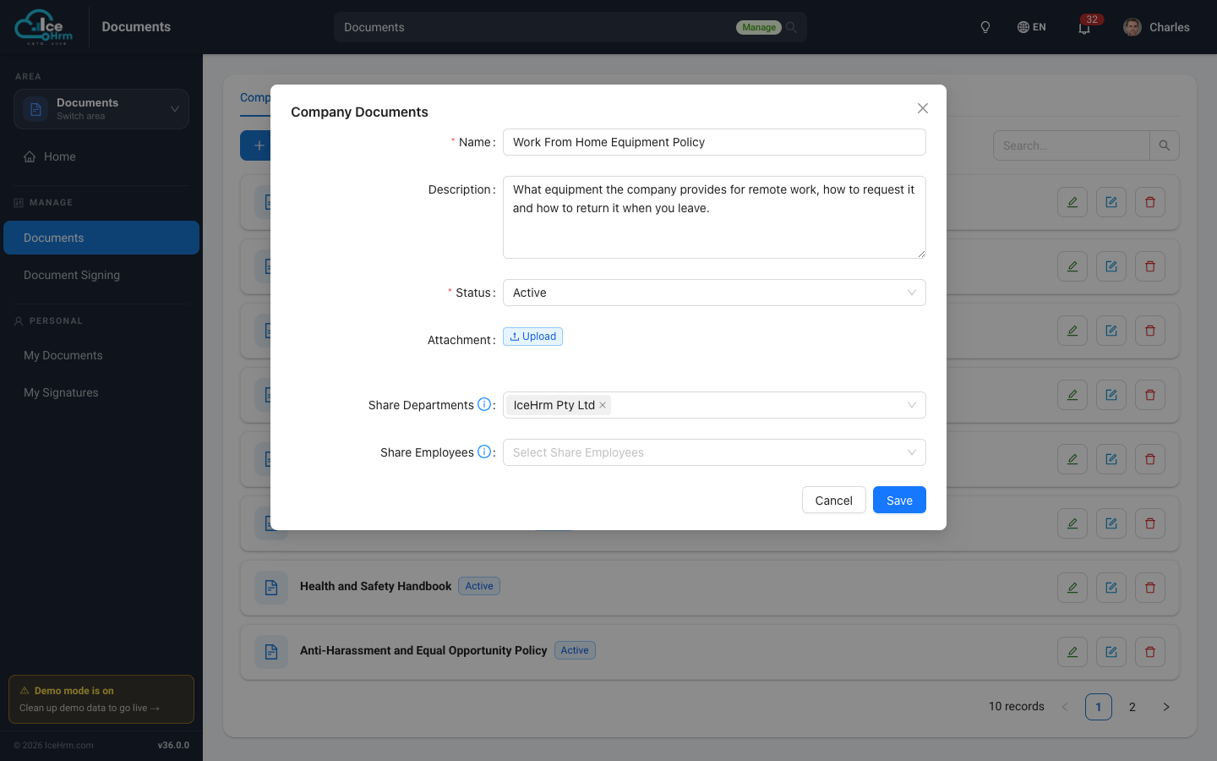Screen dimensions: 1217x761
Task: Select Documents in the Manage menu
Action: coord(101,238)
